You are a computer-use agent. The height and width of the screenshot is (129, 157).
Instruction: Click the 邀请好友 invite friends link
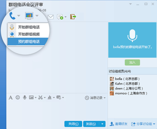(119, 124)
